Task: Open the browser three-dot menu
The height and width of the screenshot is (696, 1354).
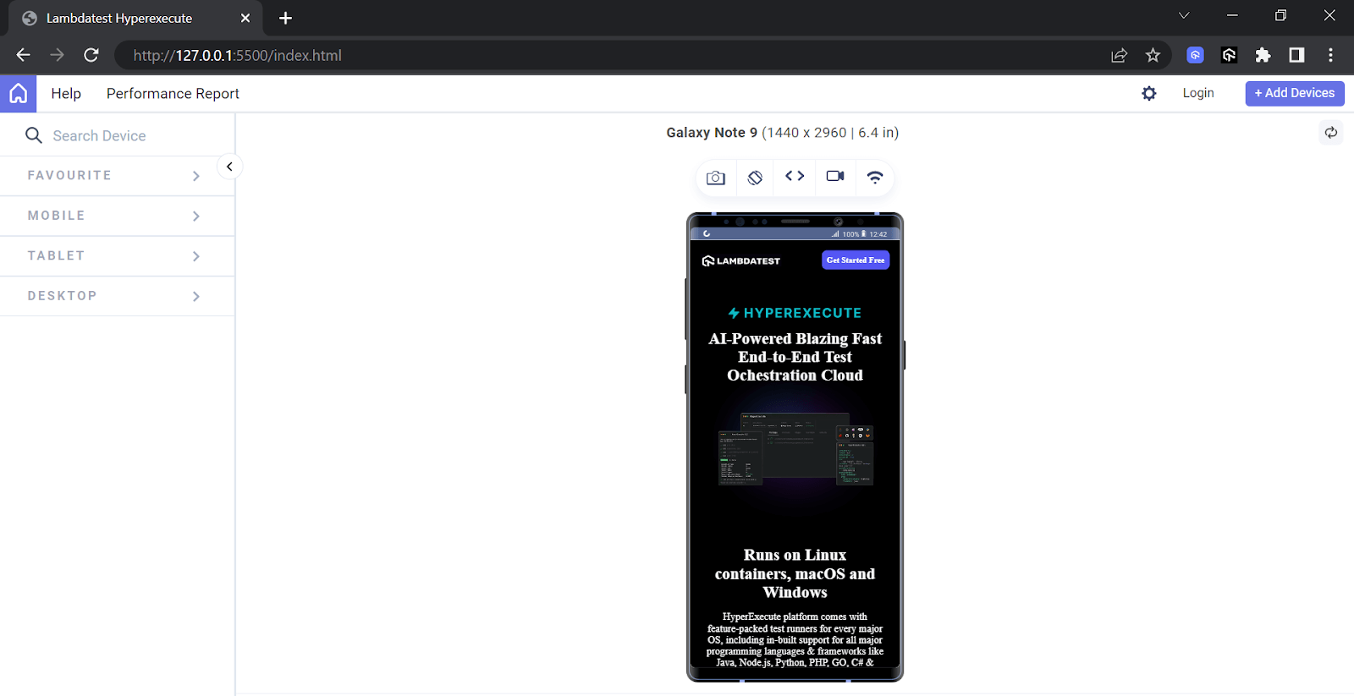Action: (1330, 55)
